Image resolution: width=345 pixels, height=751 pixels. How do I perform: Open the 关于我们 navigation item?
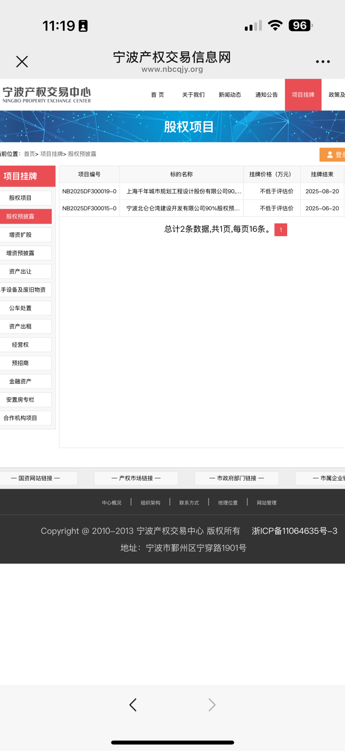pyautogui.click(x=193, y=95)
